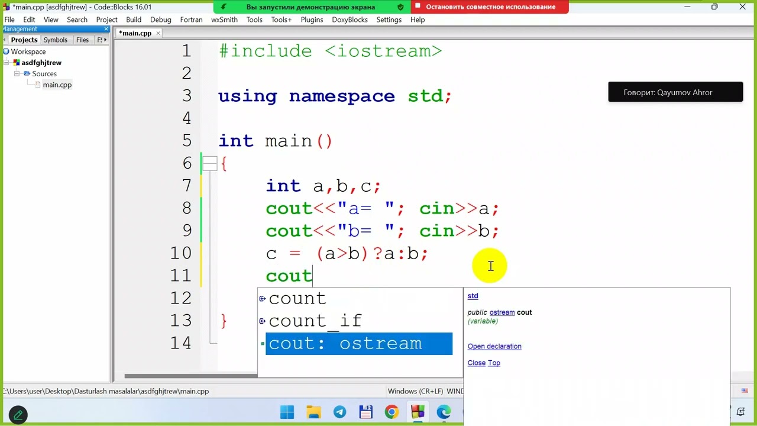Click the file path in status bar
Image resolution: width=757 pixels, height=426 pixels.
tap(106, 391)
